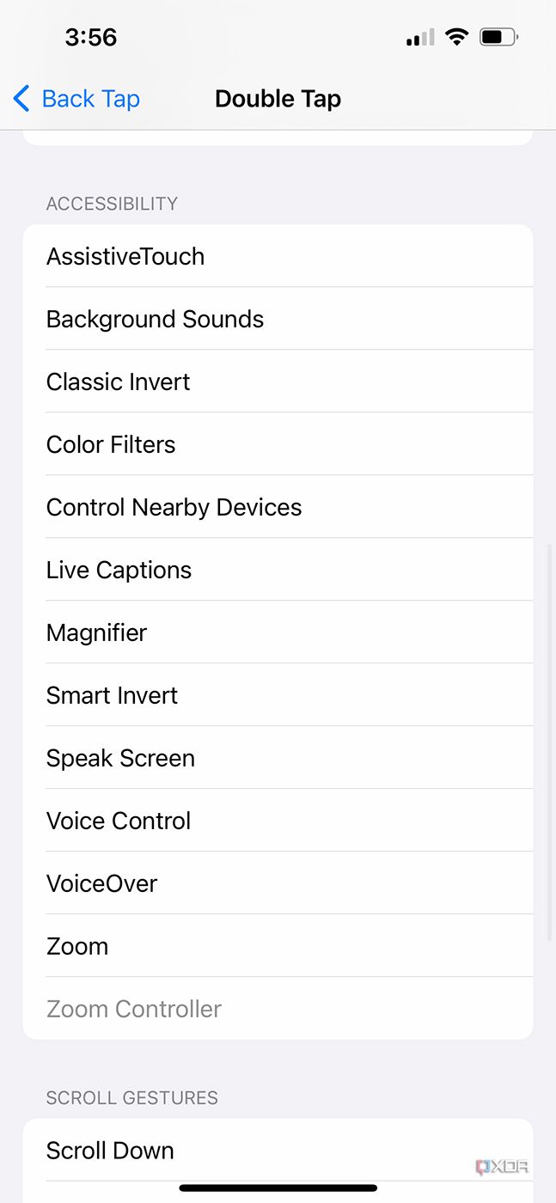Screen dimensions: 556x1203
Task: Select Scroll Down gesture option
Action: coord(110,1151)
